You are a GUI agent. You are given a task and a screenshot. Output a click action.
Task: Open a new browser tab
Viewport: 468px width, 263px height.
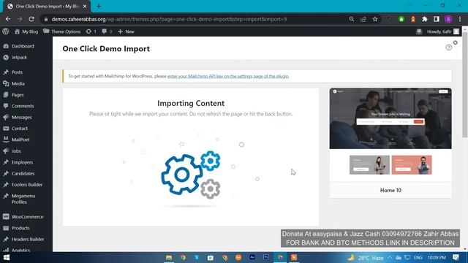(99, 7)
